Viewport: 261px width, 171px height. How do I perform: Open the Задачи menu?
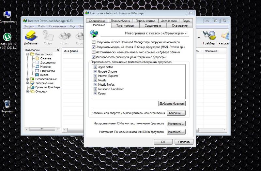29,26
